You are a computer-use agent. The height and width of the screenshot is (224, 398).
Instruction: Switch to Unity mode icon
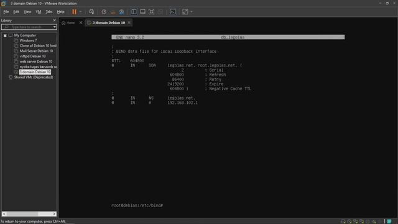pyautogui.click(x=160, y=12)
